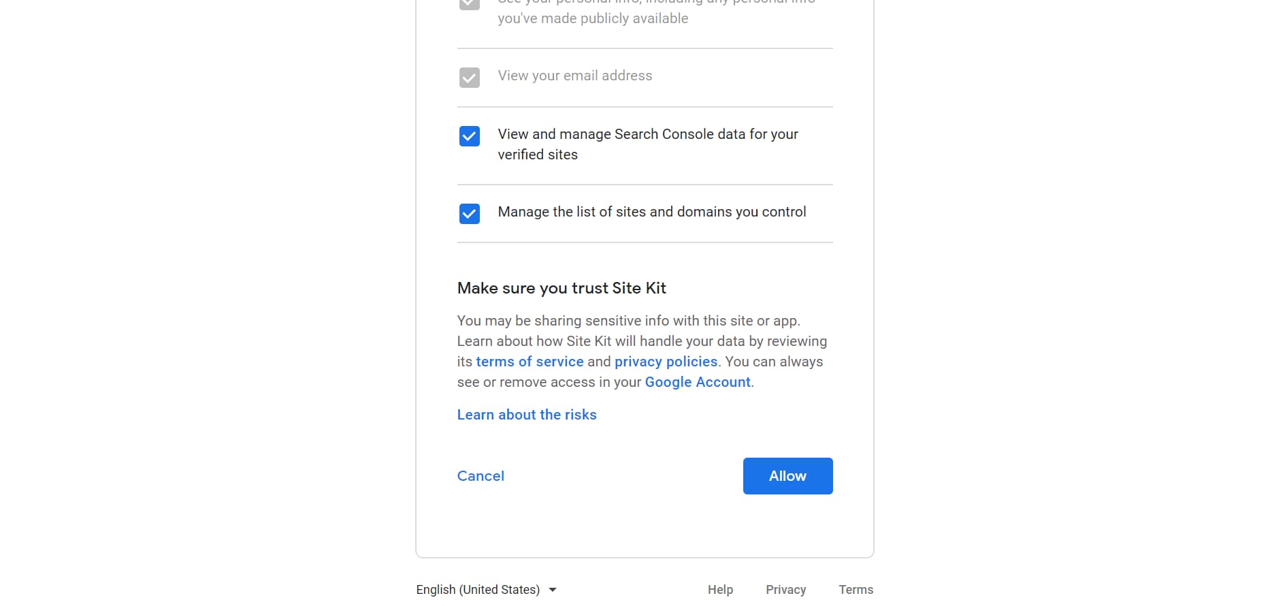This screenshot has width=1285, height=615.
Task: Click Terms in the footer
Action: pos(856,589)
